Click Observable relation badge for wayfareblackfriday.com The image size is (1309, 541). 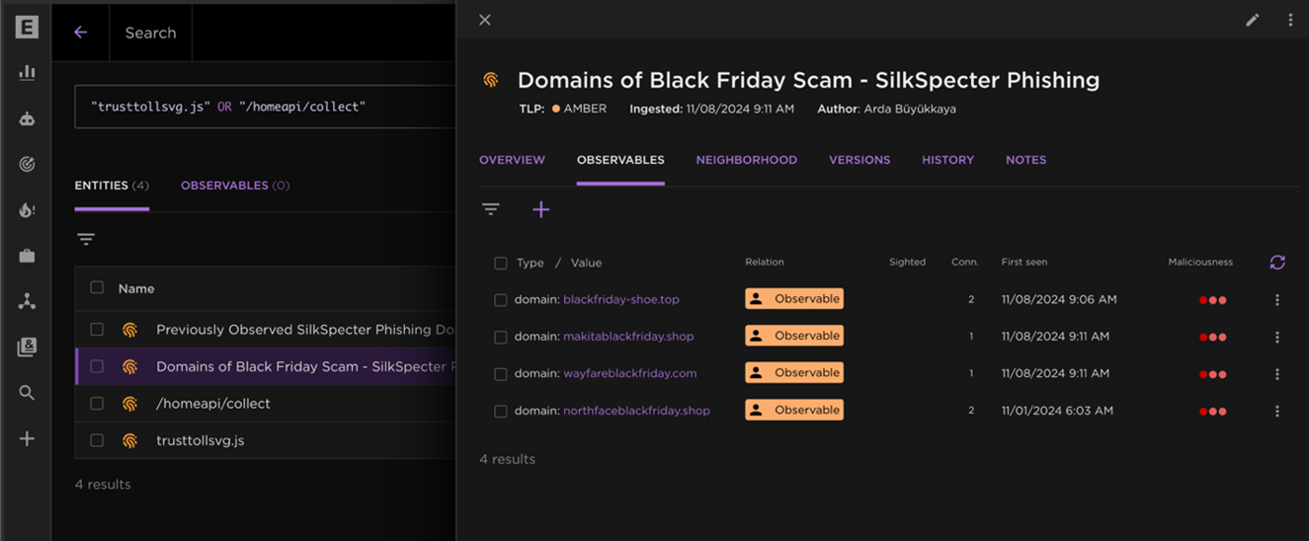pos(794,373)
